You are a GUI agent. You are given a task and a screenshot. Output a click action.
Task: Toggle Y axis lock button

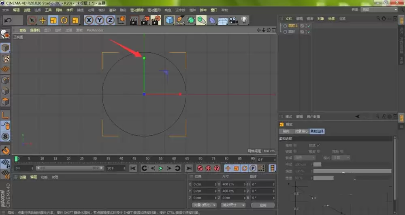pos(99,20)
